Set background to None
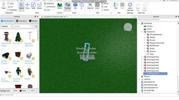 (32, 91)
